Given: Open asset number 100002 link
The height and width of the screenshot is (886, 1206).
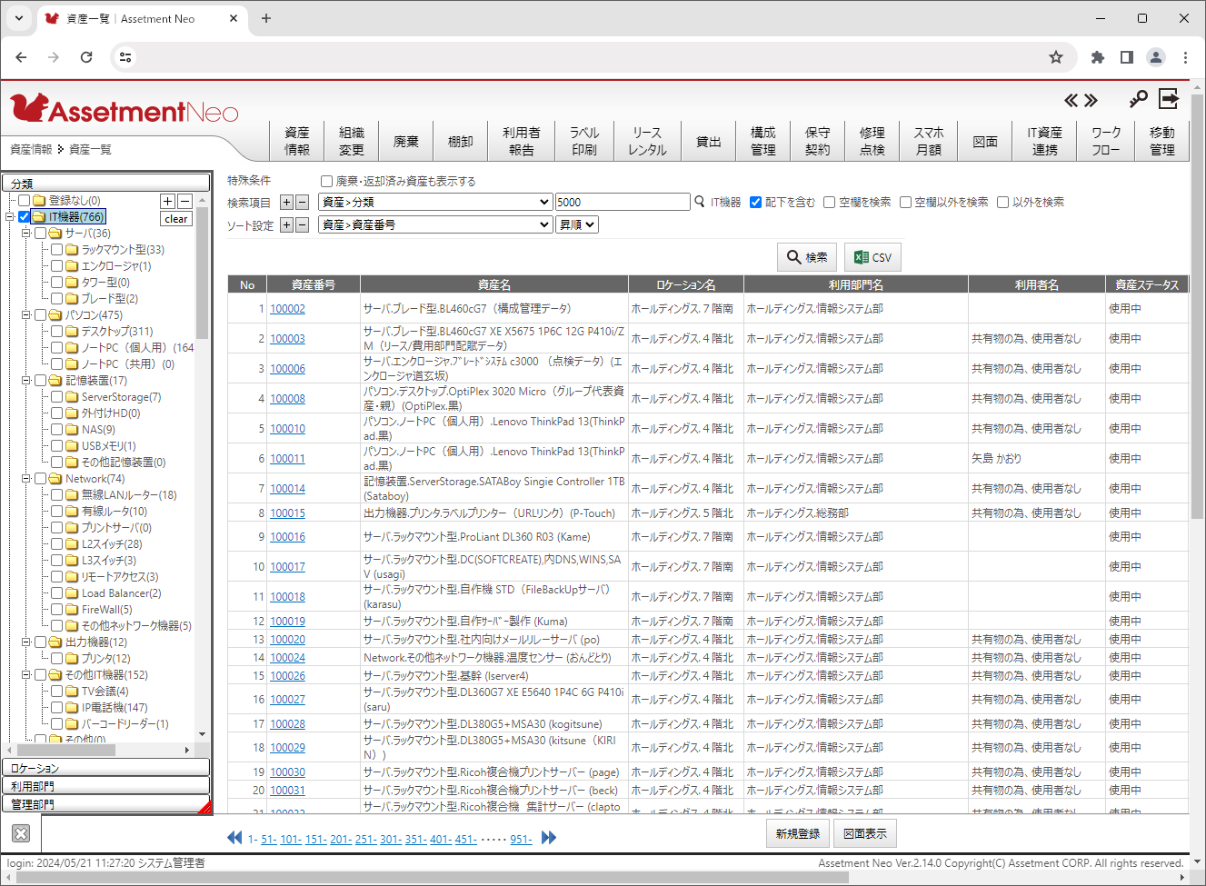Looking at the screenshot, I should tap(287, 308).
